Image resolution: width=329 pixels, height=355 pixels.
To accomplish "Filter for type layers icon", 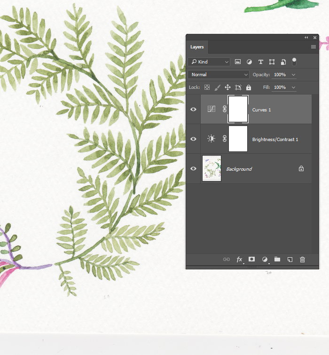I will click(x=260, y=62).
